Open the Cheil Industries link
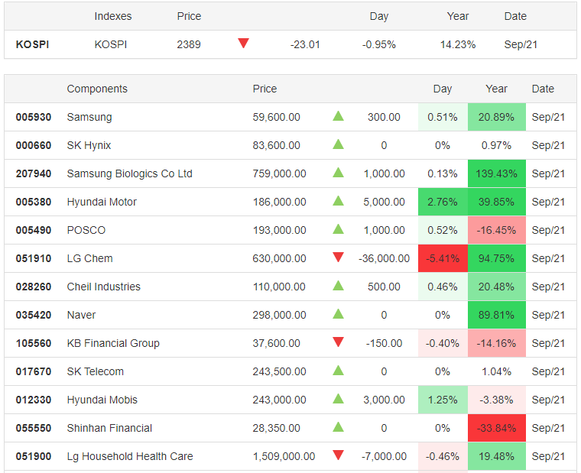This screenshot has width=581, height=473. click(104, 287)
